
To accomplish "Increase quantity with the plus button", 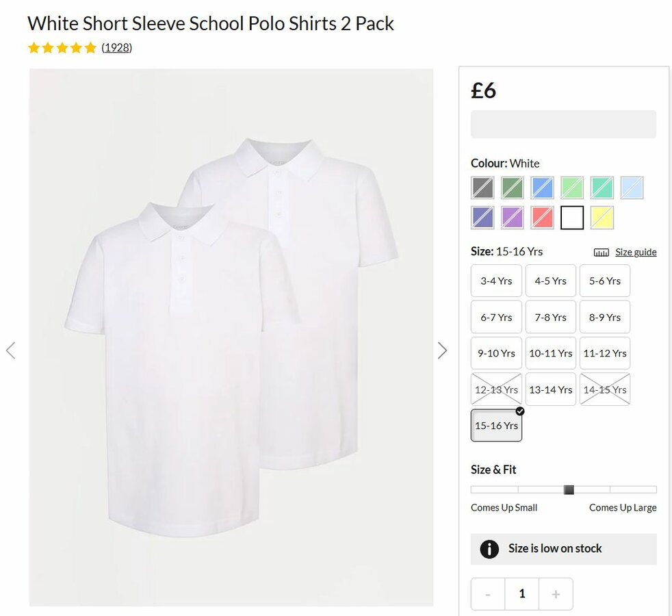I will point(556,594).
